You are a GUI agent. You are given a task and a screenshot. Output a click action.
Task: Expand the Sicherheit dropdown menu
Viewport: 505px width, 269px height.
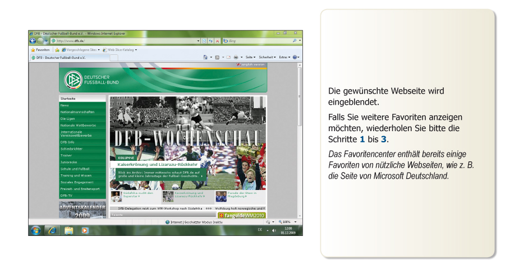[267, 57]
